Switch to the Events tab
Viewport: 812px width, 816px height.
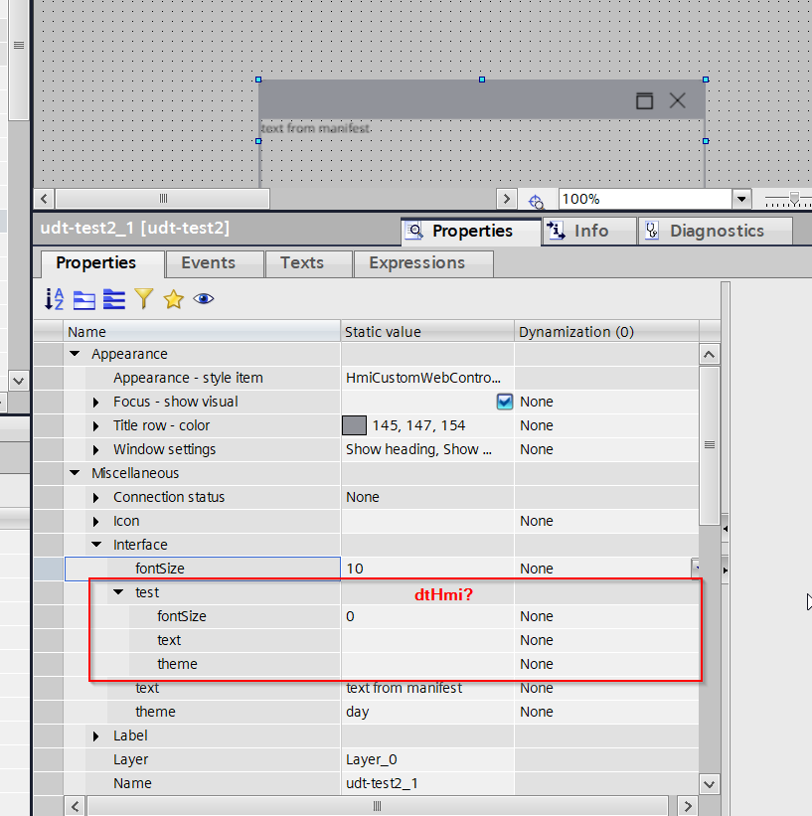coord(208,263)
